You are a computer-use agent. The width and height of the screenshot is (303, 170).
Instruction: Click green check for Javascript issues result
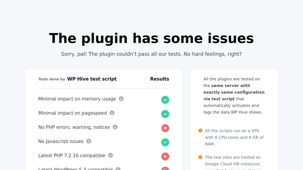click(x=165, y=142)
